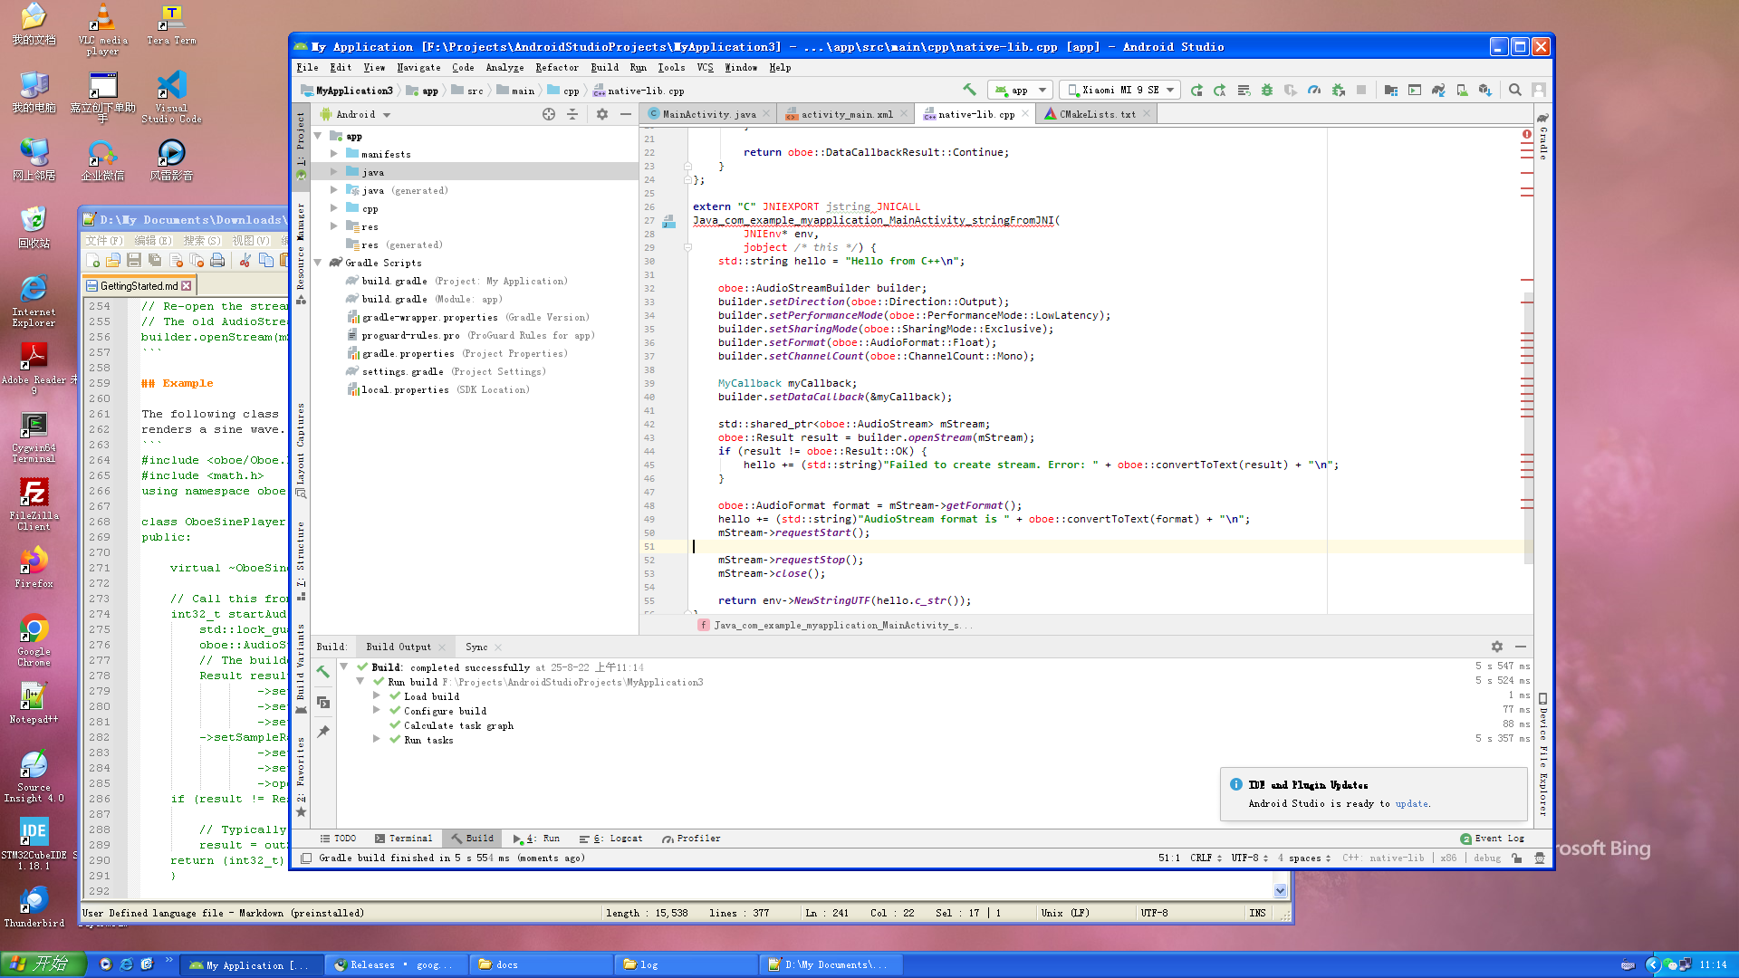Click the Search Everywhere magnifier icon
Image resolution: width=1739 pixels, height=978 pixels.
(x=1515, y=90)
